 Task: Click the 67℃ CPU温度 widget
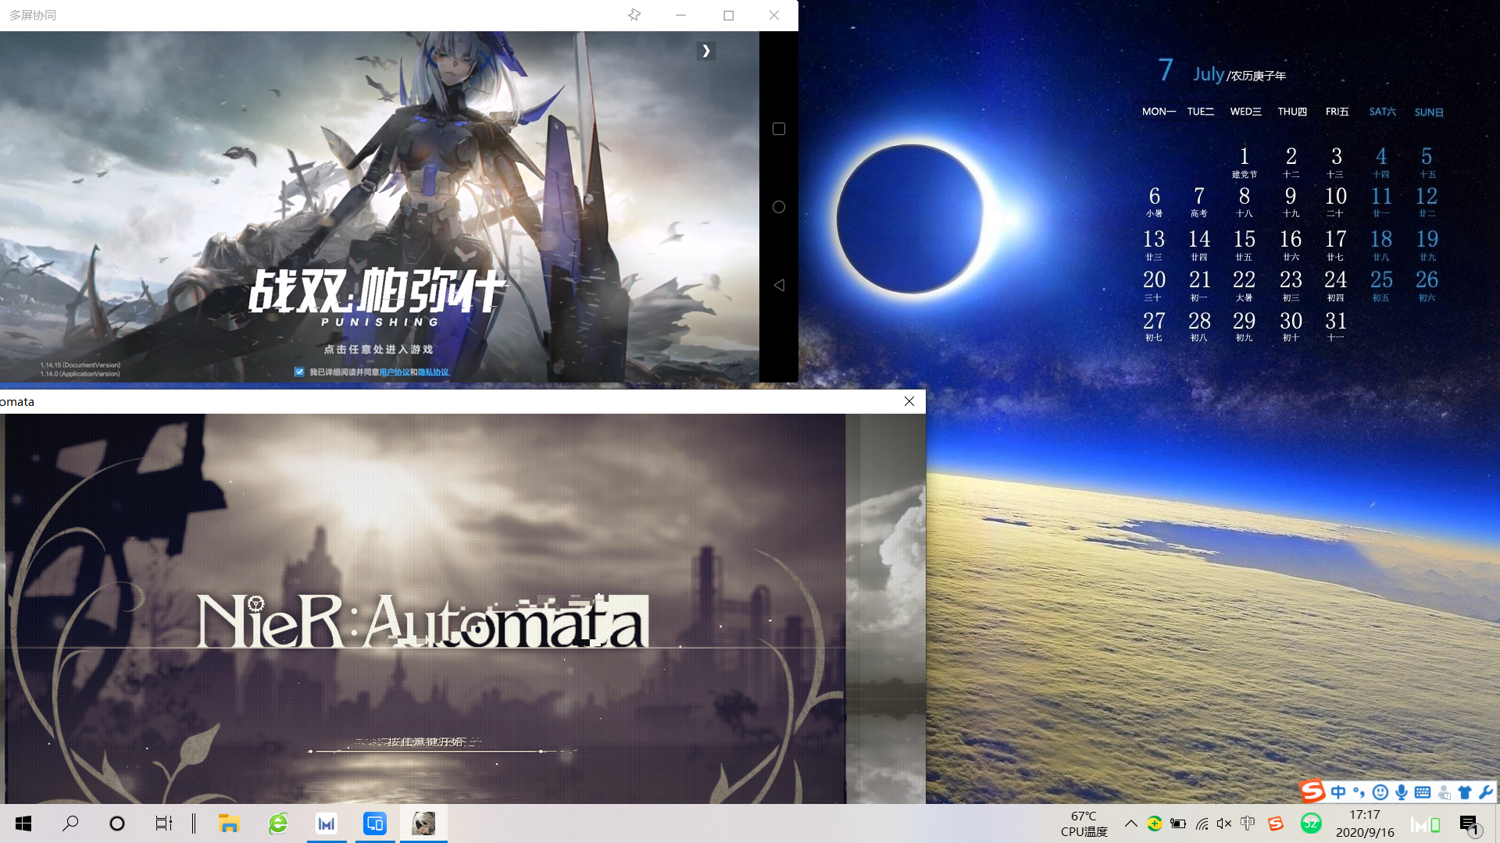click(1084, 823)
